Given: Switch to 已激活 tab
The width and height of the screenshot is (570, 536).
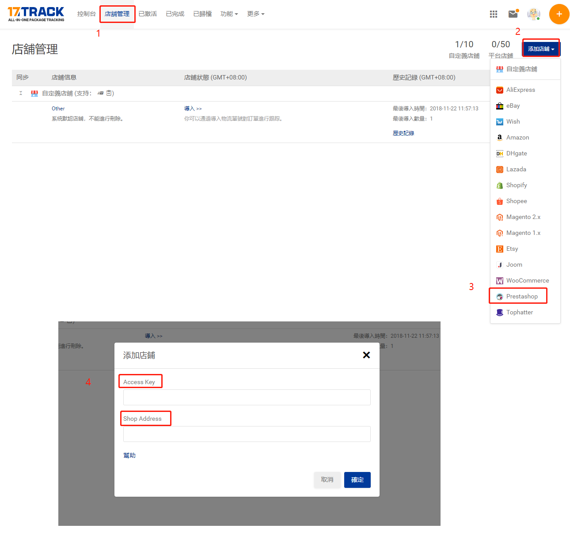Looking at the screenshot, I should coord(148,14).
